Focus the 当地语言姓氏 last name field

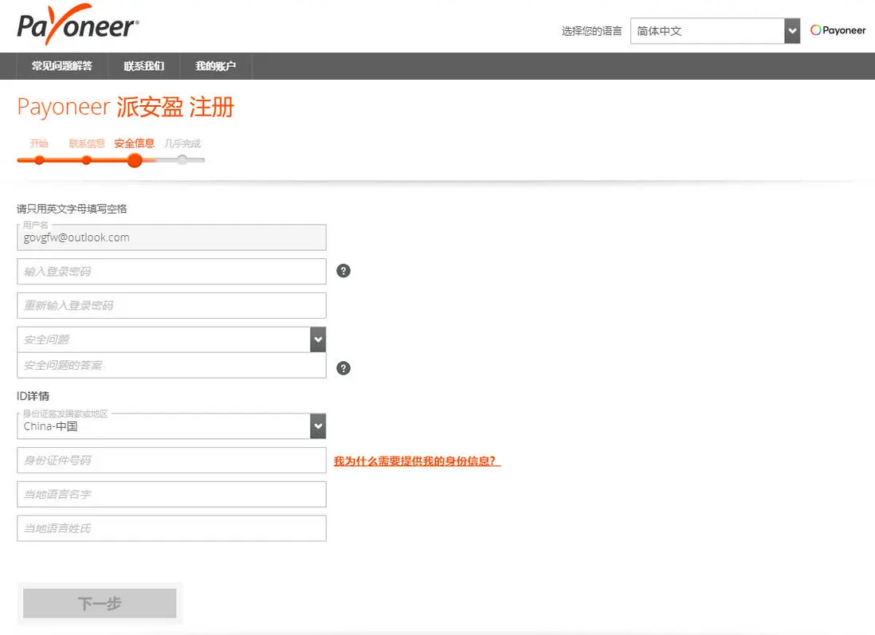171,528
